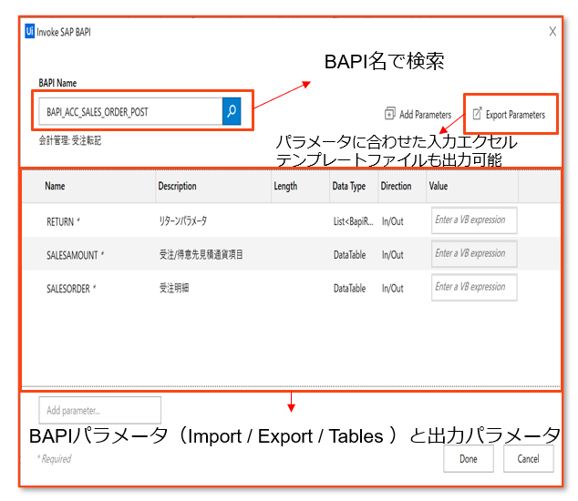Click the List<BapiR... data type cell
This screenshot has width=578, height=501.
click(x=353, y=221)
